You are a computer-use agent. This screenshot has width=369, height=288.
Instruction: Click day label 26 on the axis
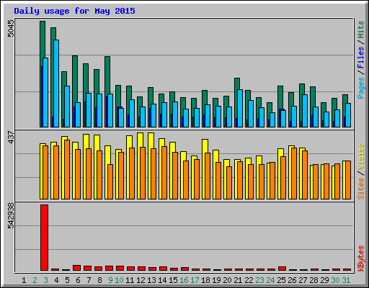tap(292, 280)
